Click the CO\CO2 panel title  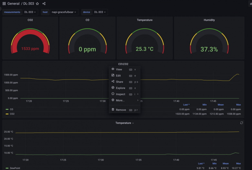click(123, 64)
